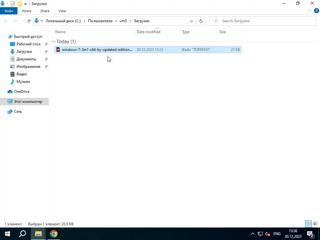This screenshot has width=320, height=240.
Task: Switch the ENG input language
Action: tap(277, 234)
